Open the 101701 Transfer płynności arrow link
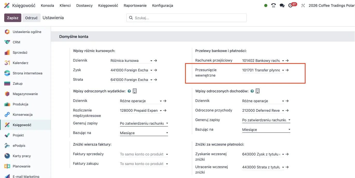355x178 pixels. tap(287, 70)
